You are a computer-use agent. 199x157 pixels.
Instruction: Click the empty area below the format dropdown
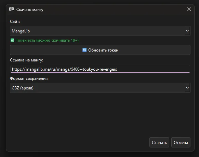coord(100,114)
